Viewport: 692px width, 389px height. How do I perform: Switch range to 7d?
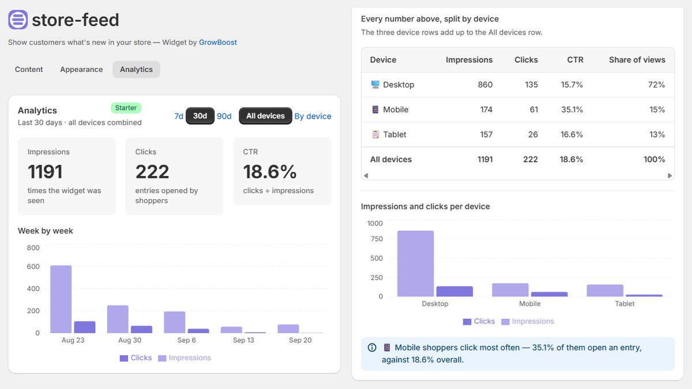tap(179, 116)
